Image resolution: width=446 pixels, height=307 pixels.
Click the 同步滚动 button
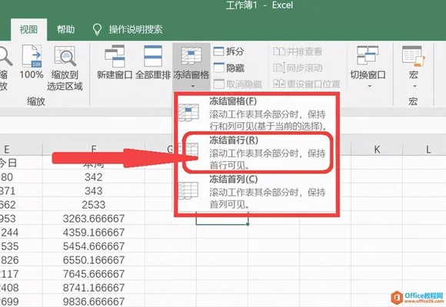coord(298,68)
